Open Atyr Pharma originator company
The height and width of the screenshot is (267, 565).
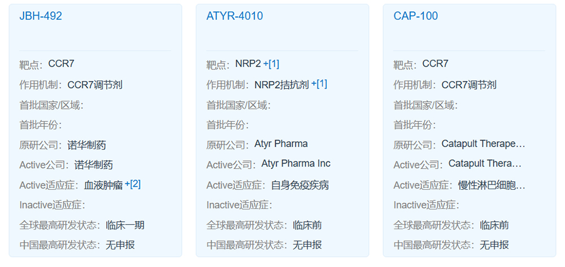[x=281, y=144]
